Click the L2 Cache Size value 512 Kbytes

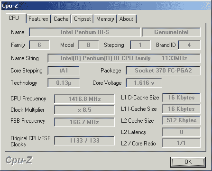[181, 120]
